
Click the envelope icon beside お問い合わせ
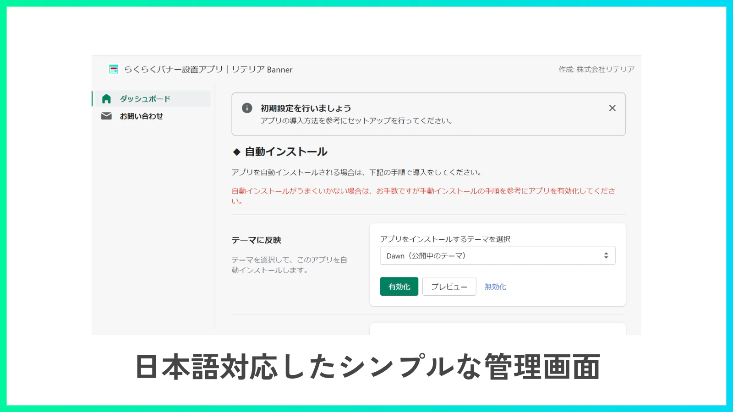(x=106, y=116)
